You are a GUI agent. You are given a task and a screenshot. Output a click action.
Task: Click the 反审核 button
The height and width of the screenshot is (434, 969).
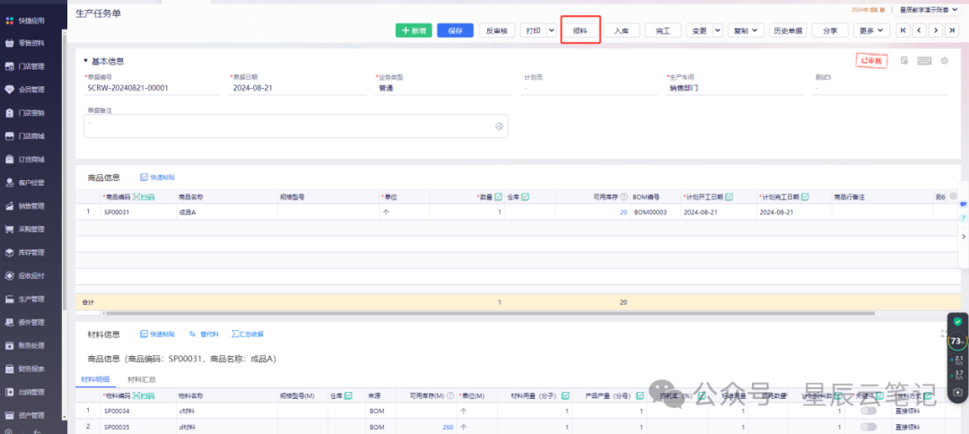497,30
